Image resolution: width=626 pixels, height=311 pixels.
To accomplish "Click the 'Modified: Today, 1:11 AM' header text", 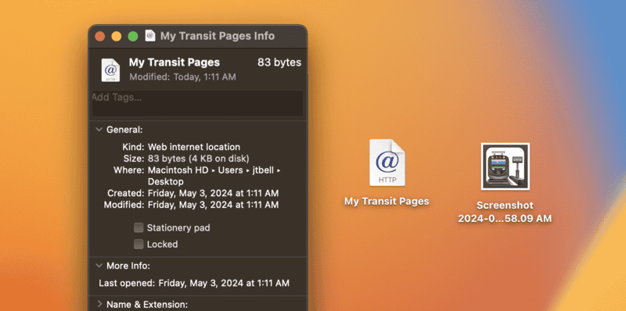I will coord(182,77).
